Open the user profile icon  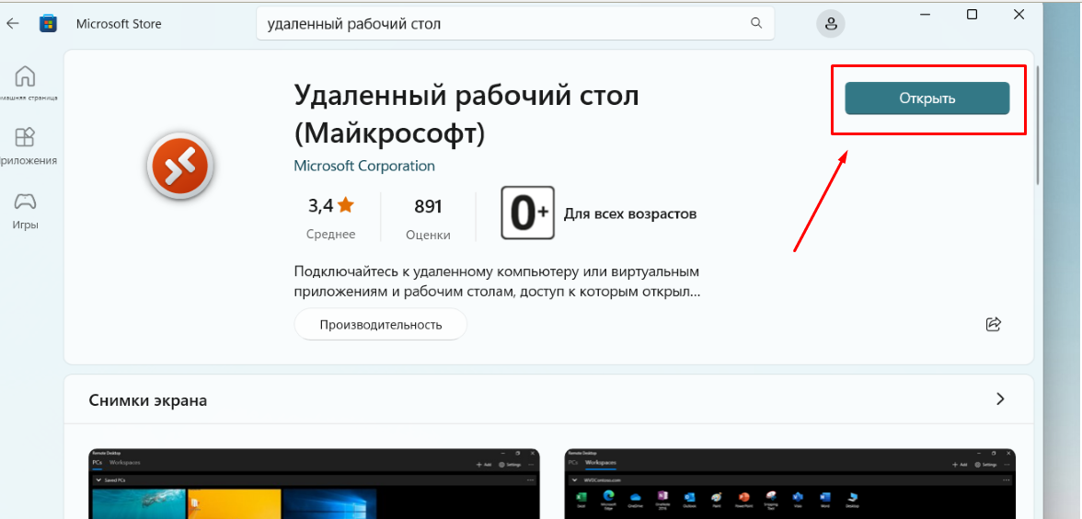831,24
